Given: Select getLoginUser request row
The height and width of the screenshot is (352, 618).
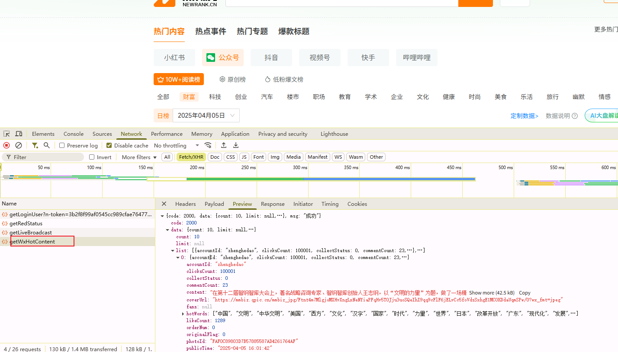Looking at the screenshot, I should (x=77, y=214).
